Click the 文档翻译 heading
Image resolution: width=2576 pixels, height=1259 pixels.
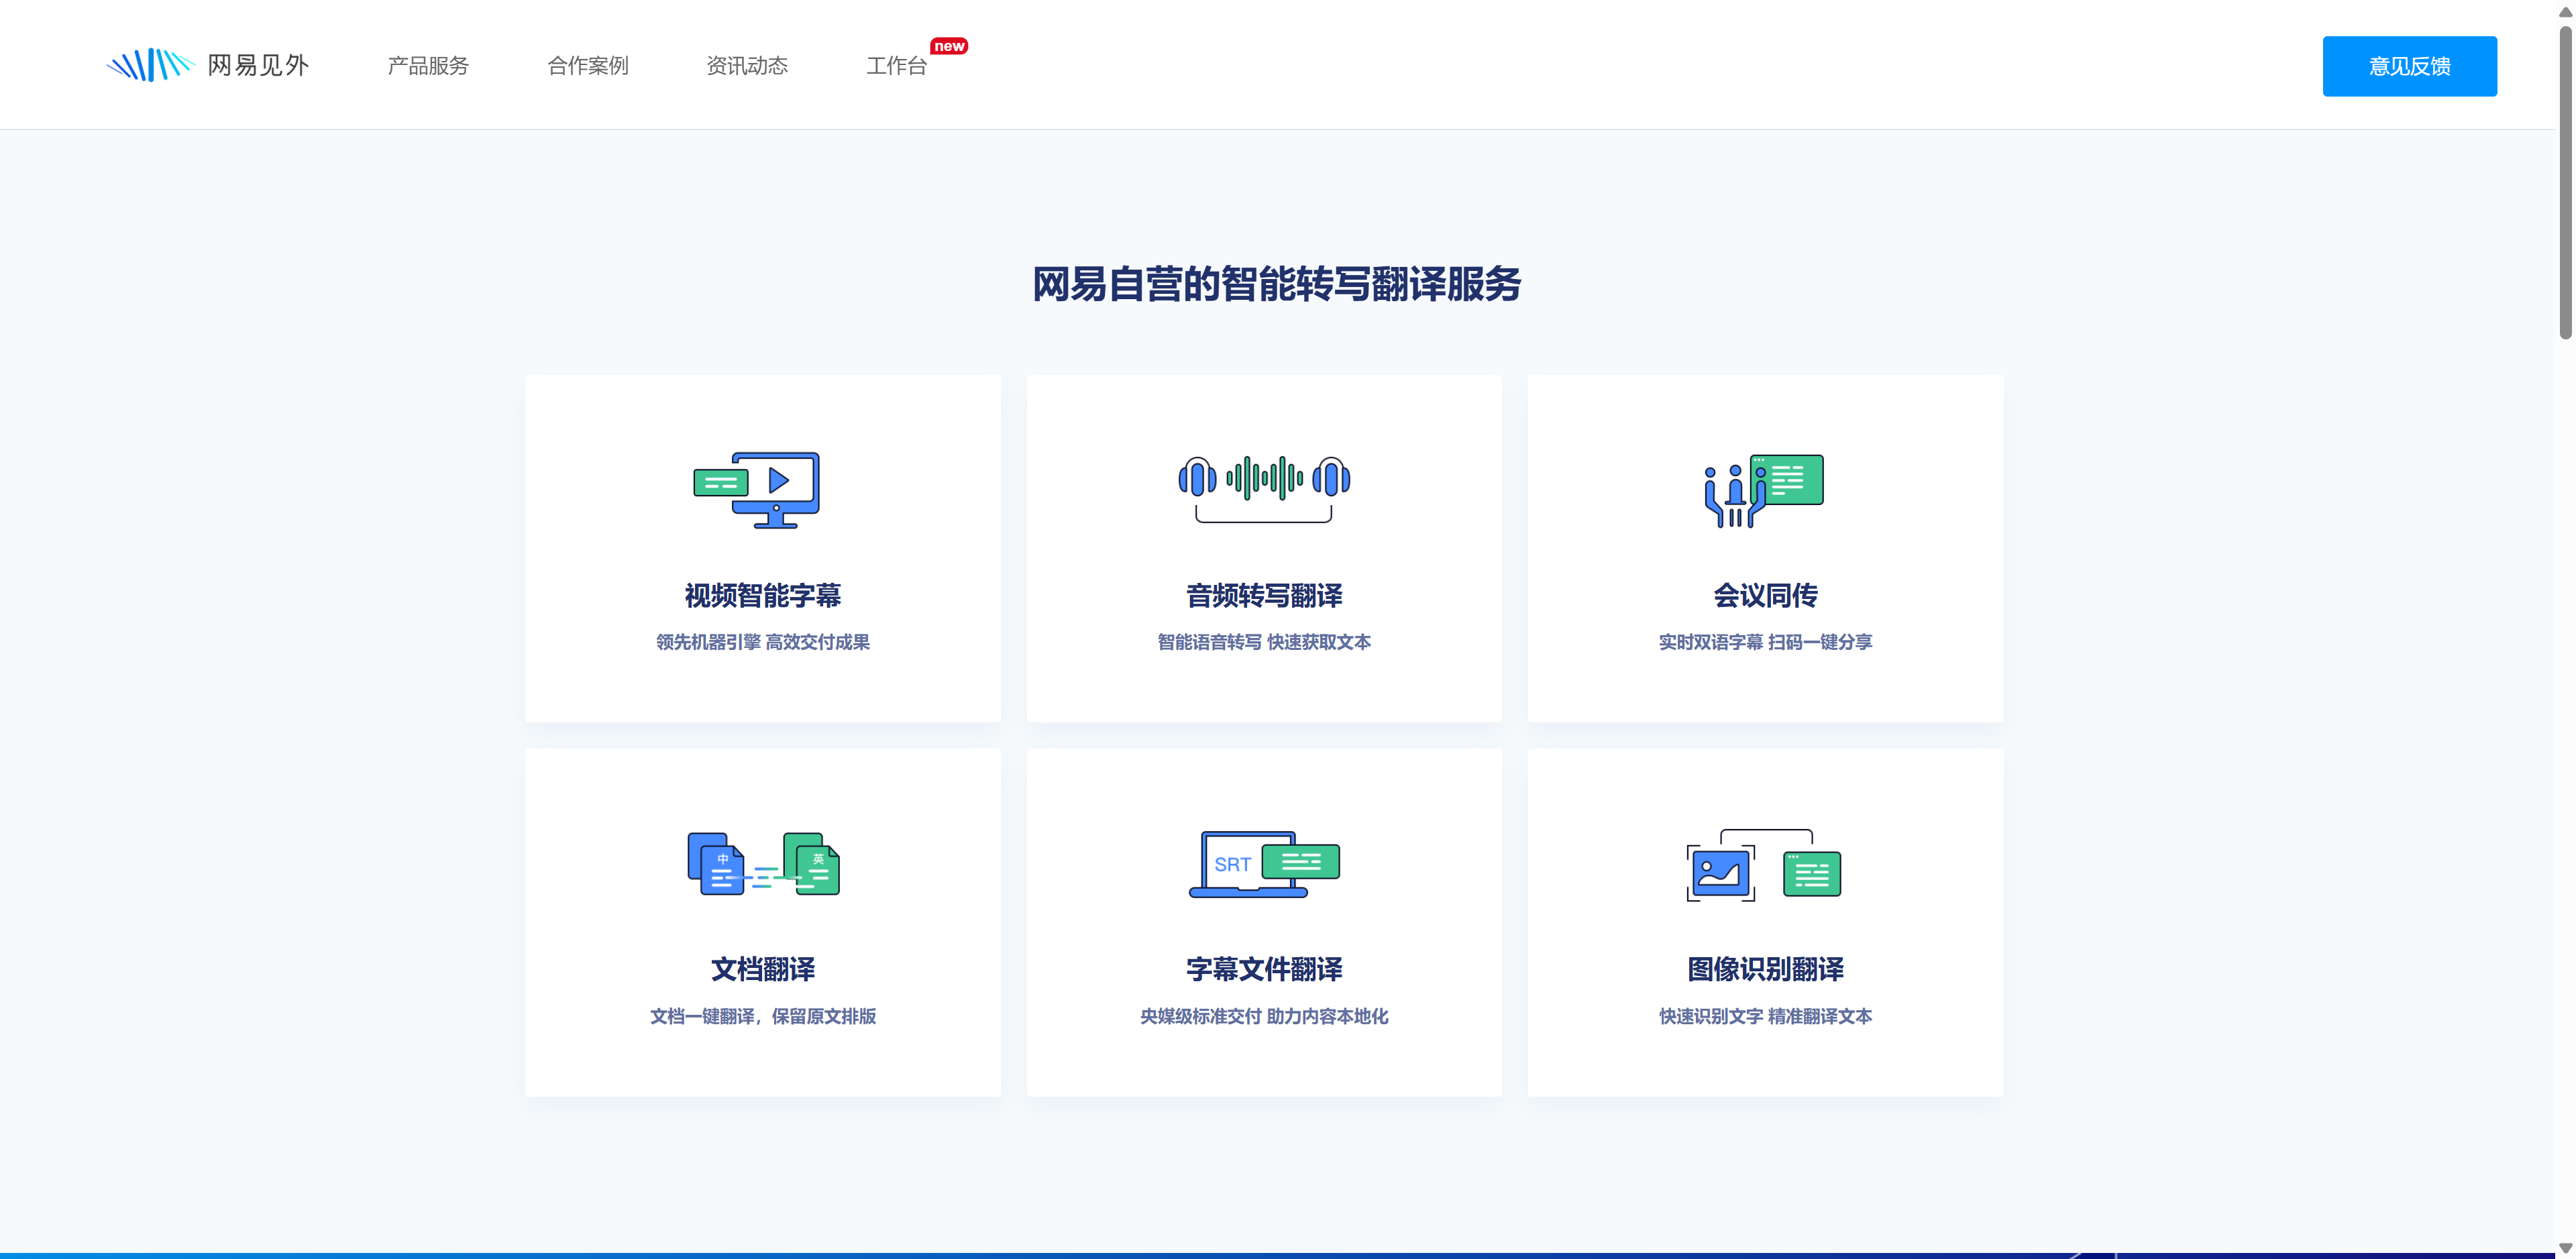tap(762, 969)
